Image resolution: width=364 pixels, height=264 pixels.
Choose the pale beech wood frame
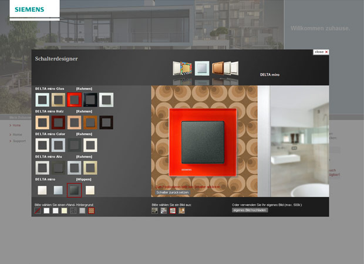click(x=75, y=123)
